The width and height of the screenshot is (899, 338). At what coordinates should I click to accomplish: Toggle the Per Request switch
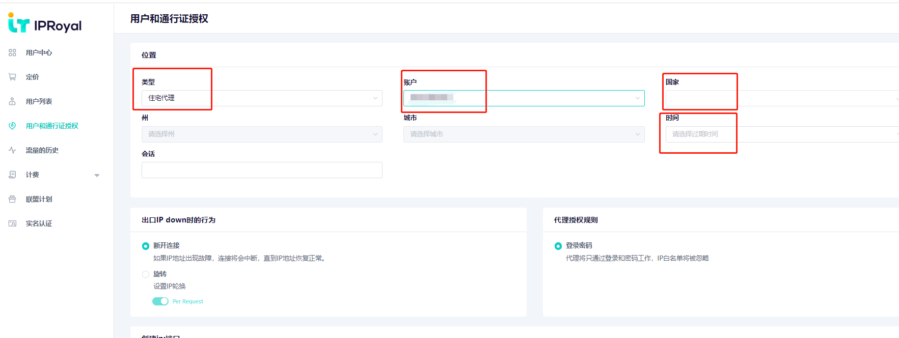(160, 301)
